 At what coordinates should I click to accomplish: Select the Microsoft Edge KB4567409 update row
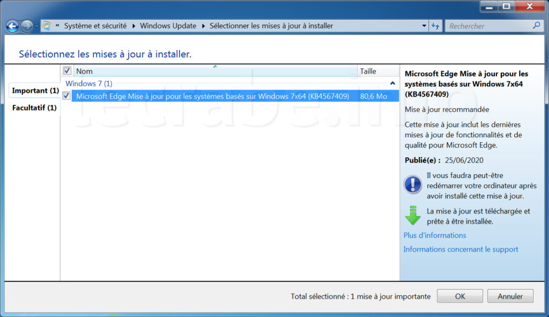235,96
